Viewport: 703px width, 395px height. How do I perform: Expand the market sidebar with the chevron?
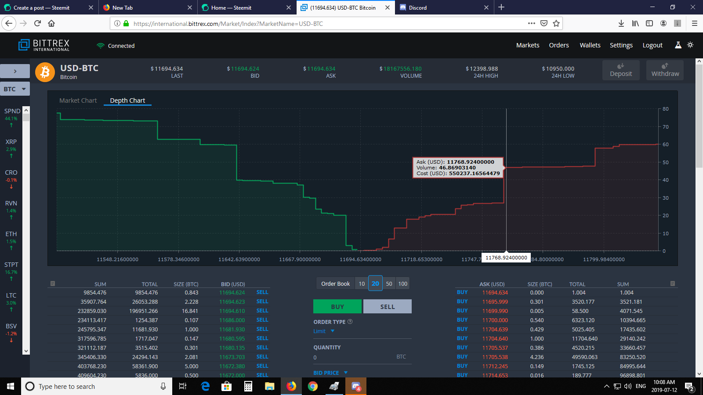click(x=15, y=71)
